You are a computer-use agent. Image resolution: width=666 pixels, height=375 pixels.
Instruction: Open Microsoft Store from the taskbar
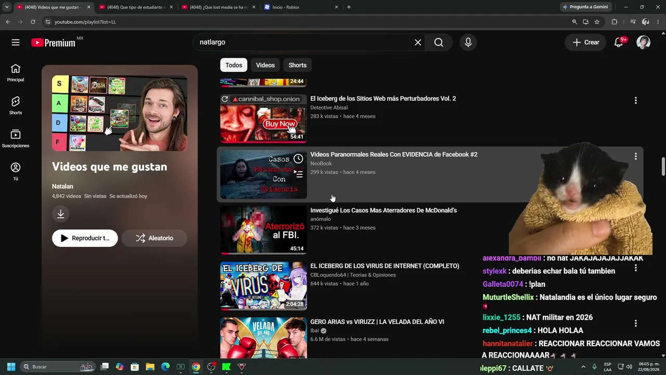(x=135, y=367)
